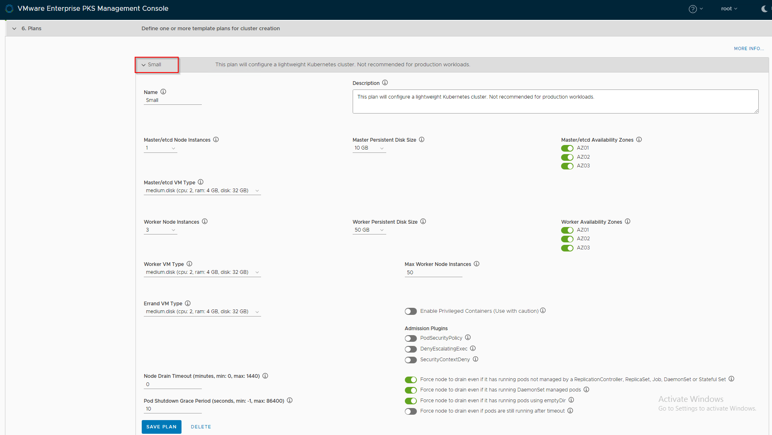This screenshot has width=772, height=435.
Task: Enable SecurityContextDeny admission plugin
Action: click(411, 360)
